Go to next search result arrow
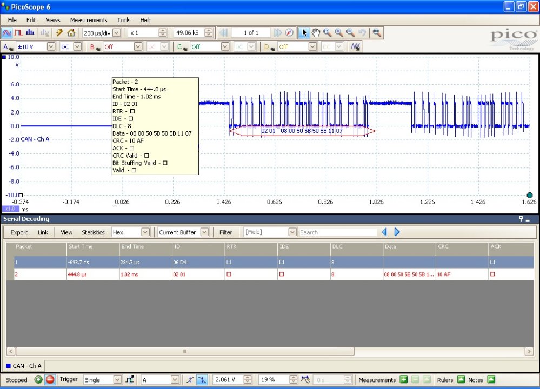The height and width of the screenshot is (389, 540). (397, 232)
